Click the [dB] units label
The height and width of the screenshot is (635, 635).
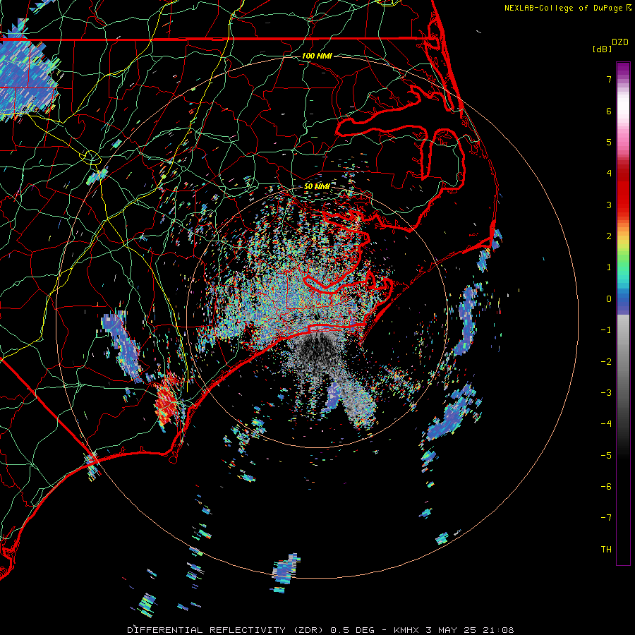tap(603, 49)
